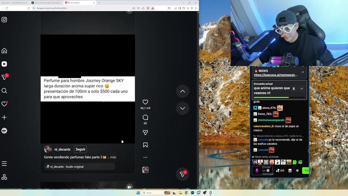Open the Meta apps grid icon

click(x=4, y=177)
